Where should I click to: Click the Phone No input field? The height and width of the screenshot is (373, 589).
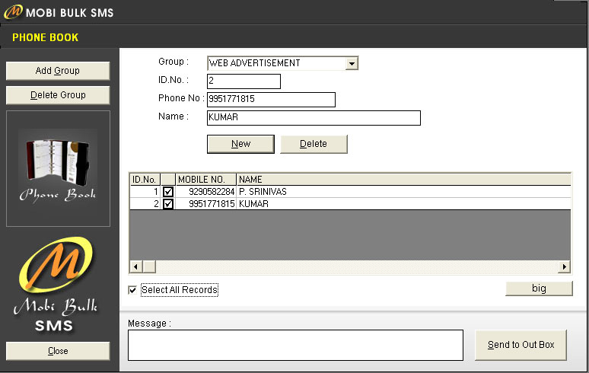pos(271,99)
